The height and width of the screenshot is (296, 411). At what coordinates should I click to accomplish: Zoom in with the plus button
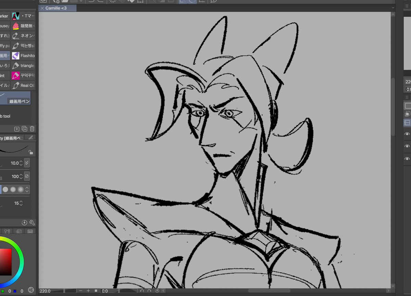(88, 291)
